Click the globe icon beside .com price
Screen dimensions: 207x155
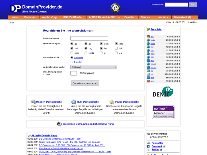pos(148,44)
